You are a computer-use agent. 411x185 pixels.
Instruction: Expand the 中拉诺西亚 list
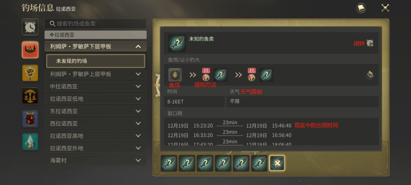click(x=96, y=86)
